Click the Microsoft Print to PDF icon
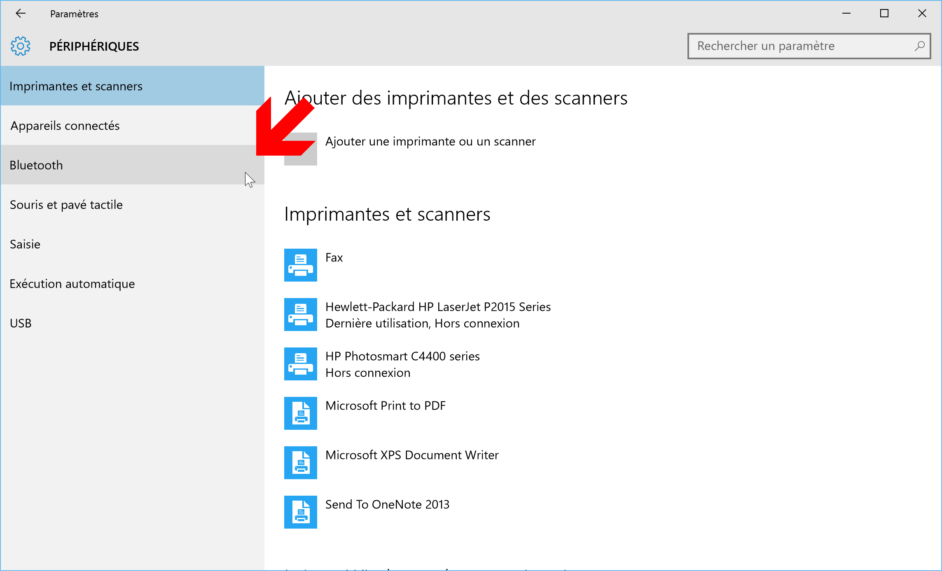 [x=301, y=409]
